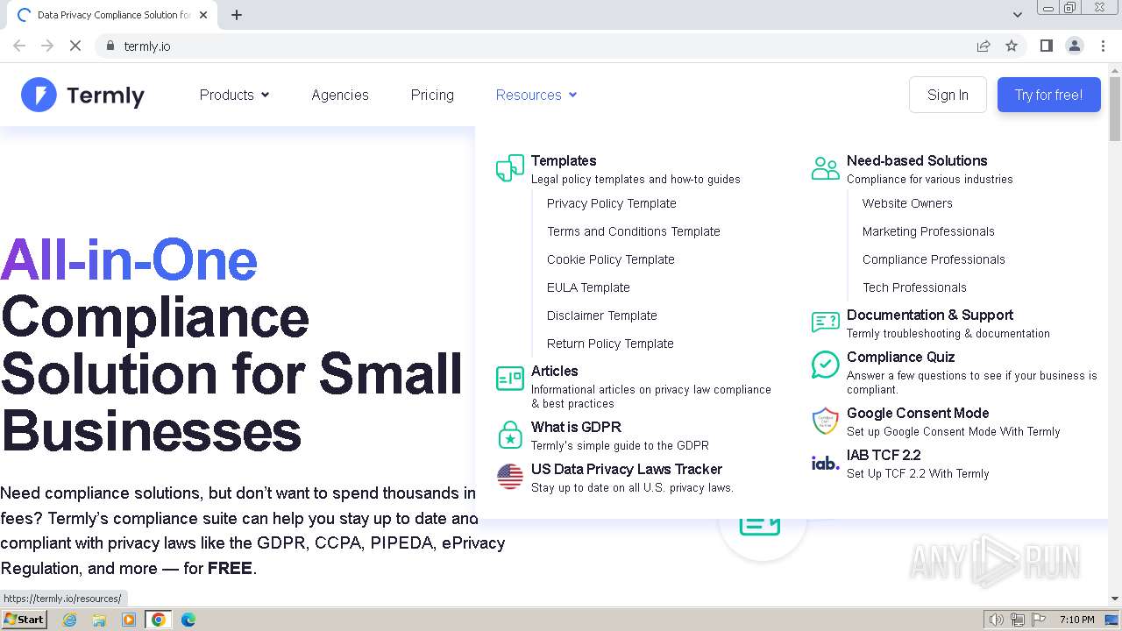
Task: Select Compliance Professionals solution
Action: tap(934, 259)
